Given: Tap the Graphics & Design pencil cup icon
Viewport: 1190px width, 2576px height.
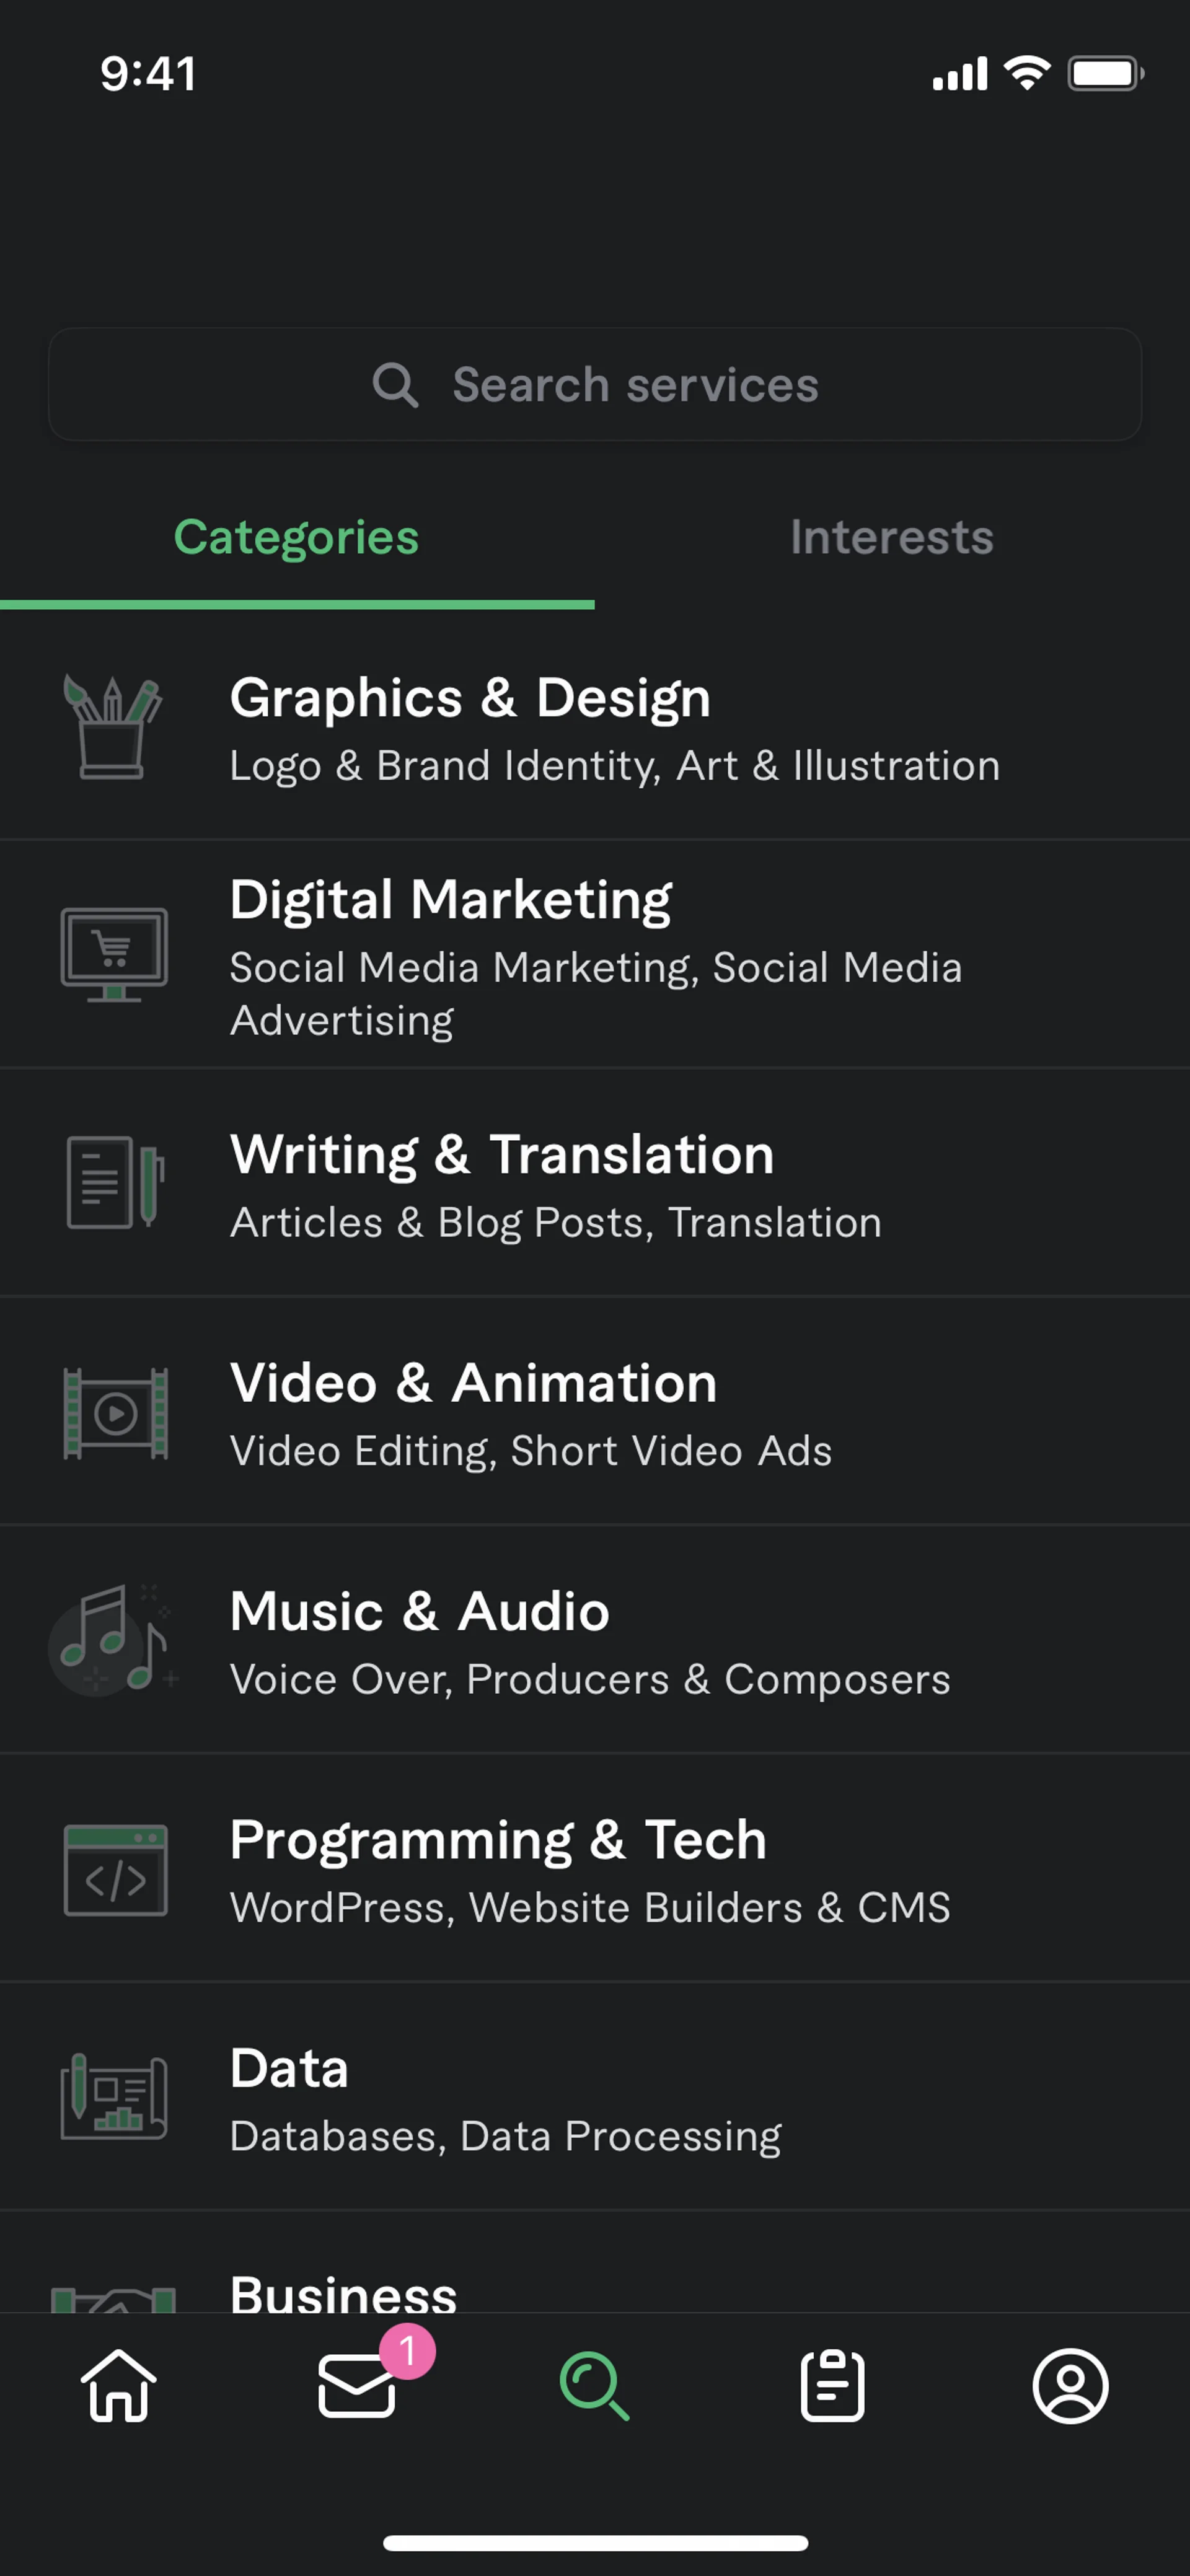Looking at the screenshot, I should [x=113, y=727].
